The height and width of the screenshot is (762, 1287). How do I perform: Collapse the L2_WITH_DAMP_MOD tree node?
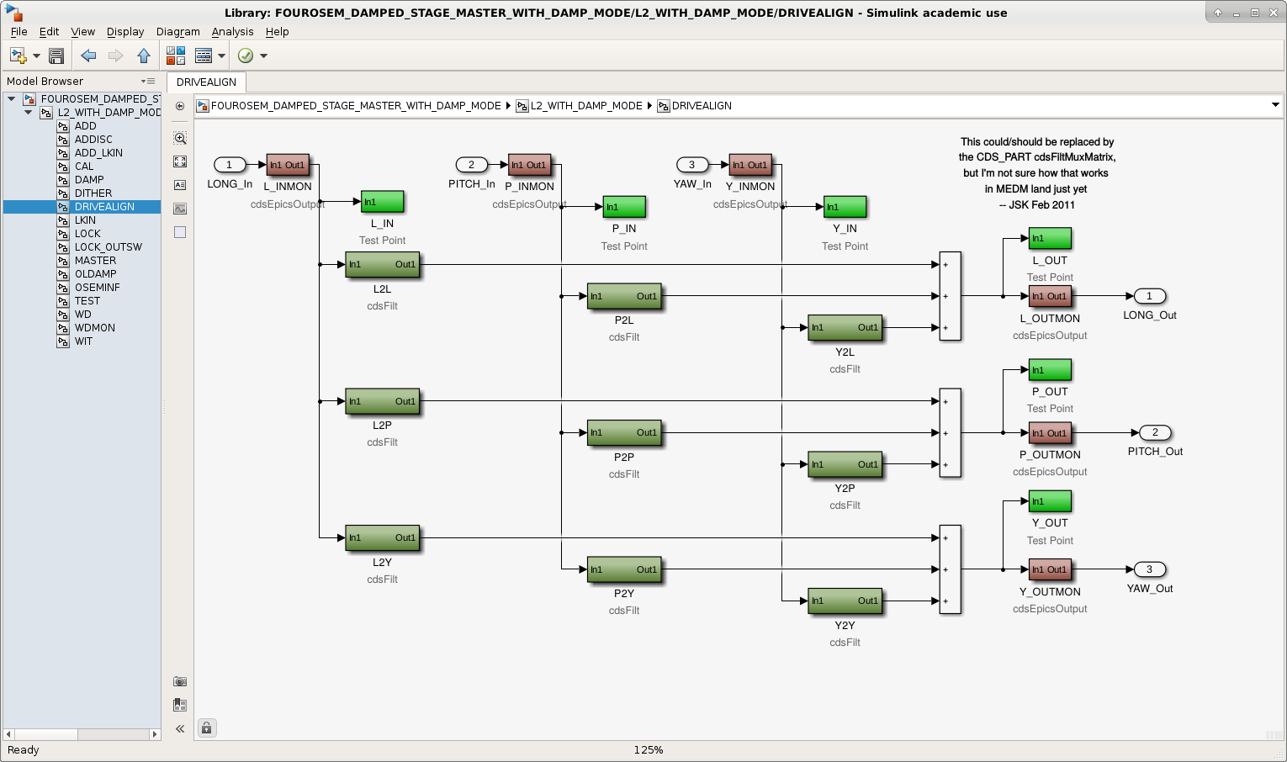click(x=28, y=112)
